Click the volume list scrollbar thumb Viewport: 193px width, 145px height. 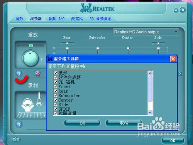tap(150, 89)
